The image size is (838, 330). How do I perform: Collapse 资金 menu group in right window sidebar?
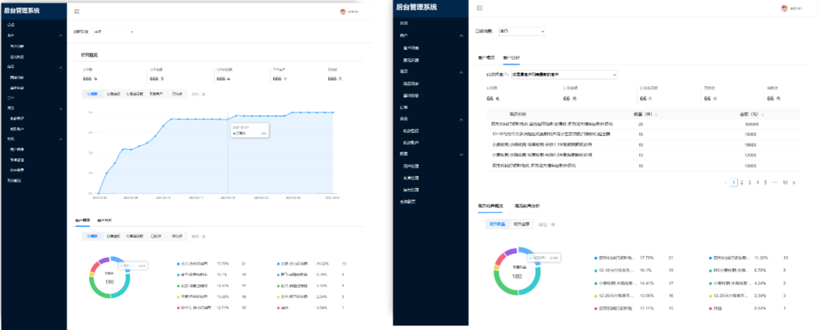462,119
